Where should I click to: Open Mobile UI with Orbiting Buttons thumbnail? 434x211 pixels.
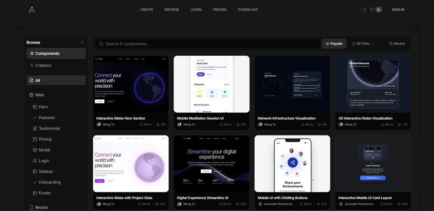(x=292, y=164)
